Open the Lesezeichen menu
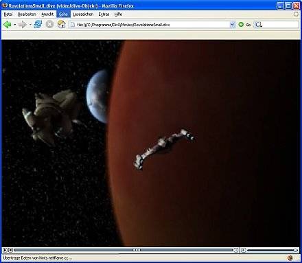Image resolution: width=302 pixels, height=263 pixels. 83,14
